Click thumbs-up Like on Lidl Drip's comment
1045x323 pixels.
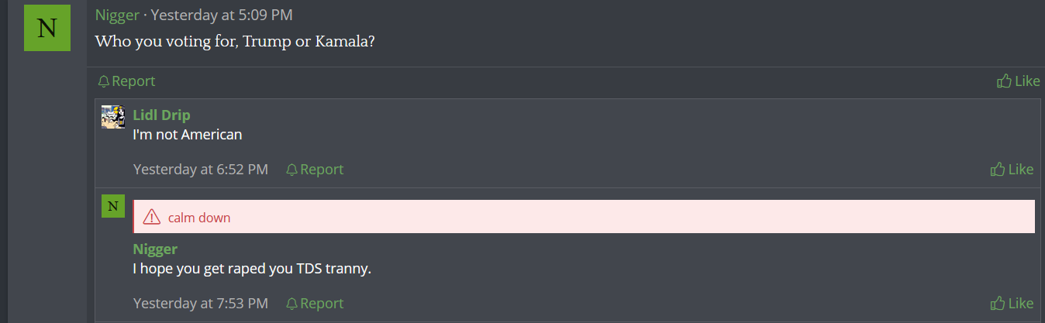point(1012,170)
